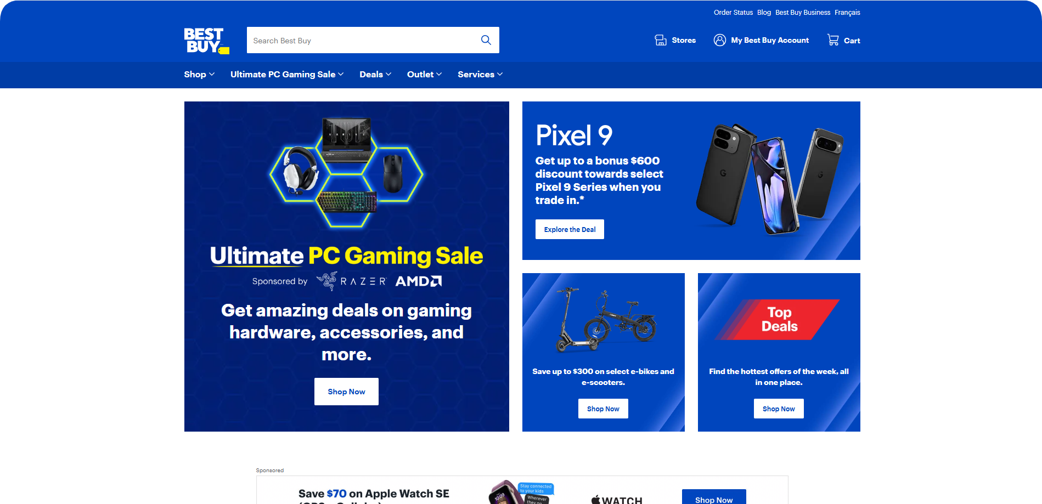The width and height of the screenshot is (1042, 504).
Task: Click into the Search Best Buy field
Action: [x=362, y=40]
